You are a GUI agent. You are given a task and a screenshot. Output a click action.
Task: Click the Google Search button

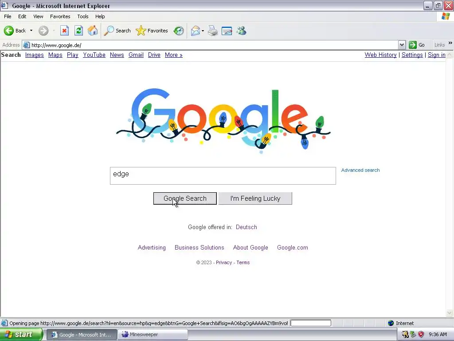185,198
